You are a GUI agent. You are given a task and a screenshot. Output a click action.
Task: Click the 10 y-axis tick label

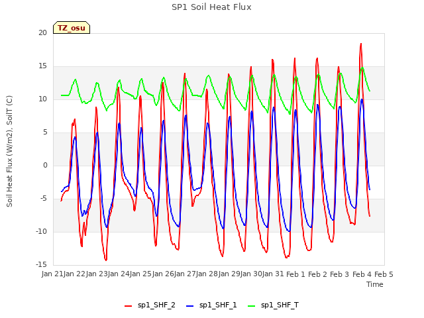point(42,99)
